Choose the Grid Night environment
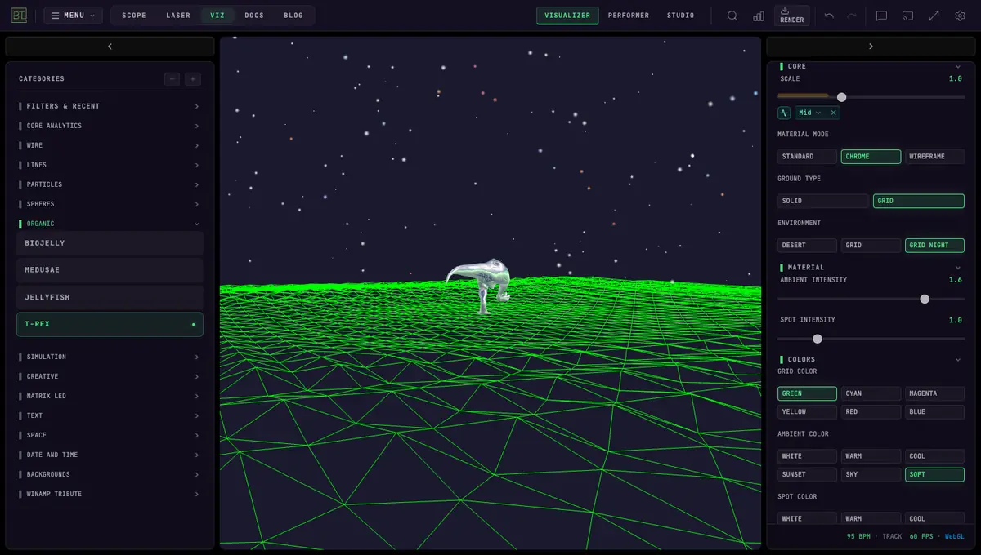The height and width of the screenshot is (555, 981). tap(934, 245)
